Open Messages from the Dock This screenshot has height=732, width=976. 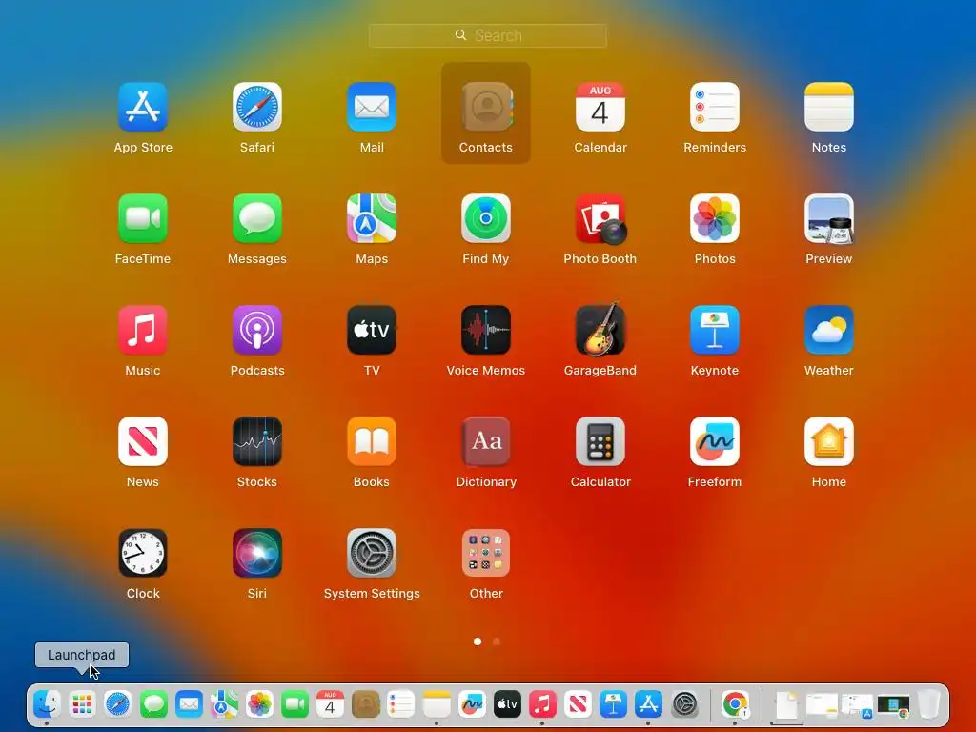(x=153, y=704)
